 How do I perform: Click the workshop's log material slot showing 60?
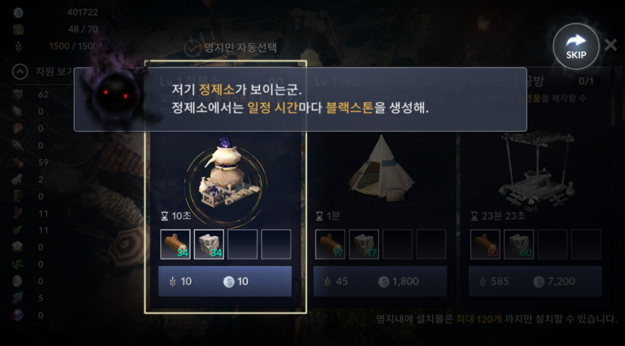pyautogui.click(x=485, y=244)
